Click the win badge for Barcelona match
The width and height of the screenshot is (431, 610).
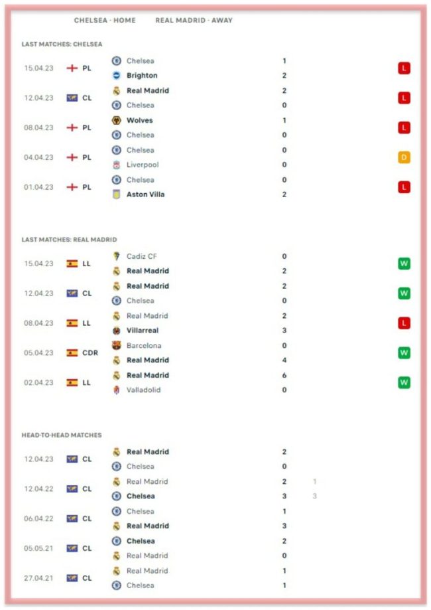[x=404, y=352]
